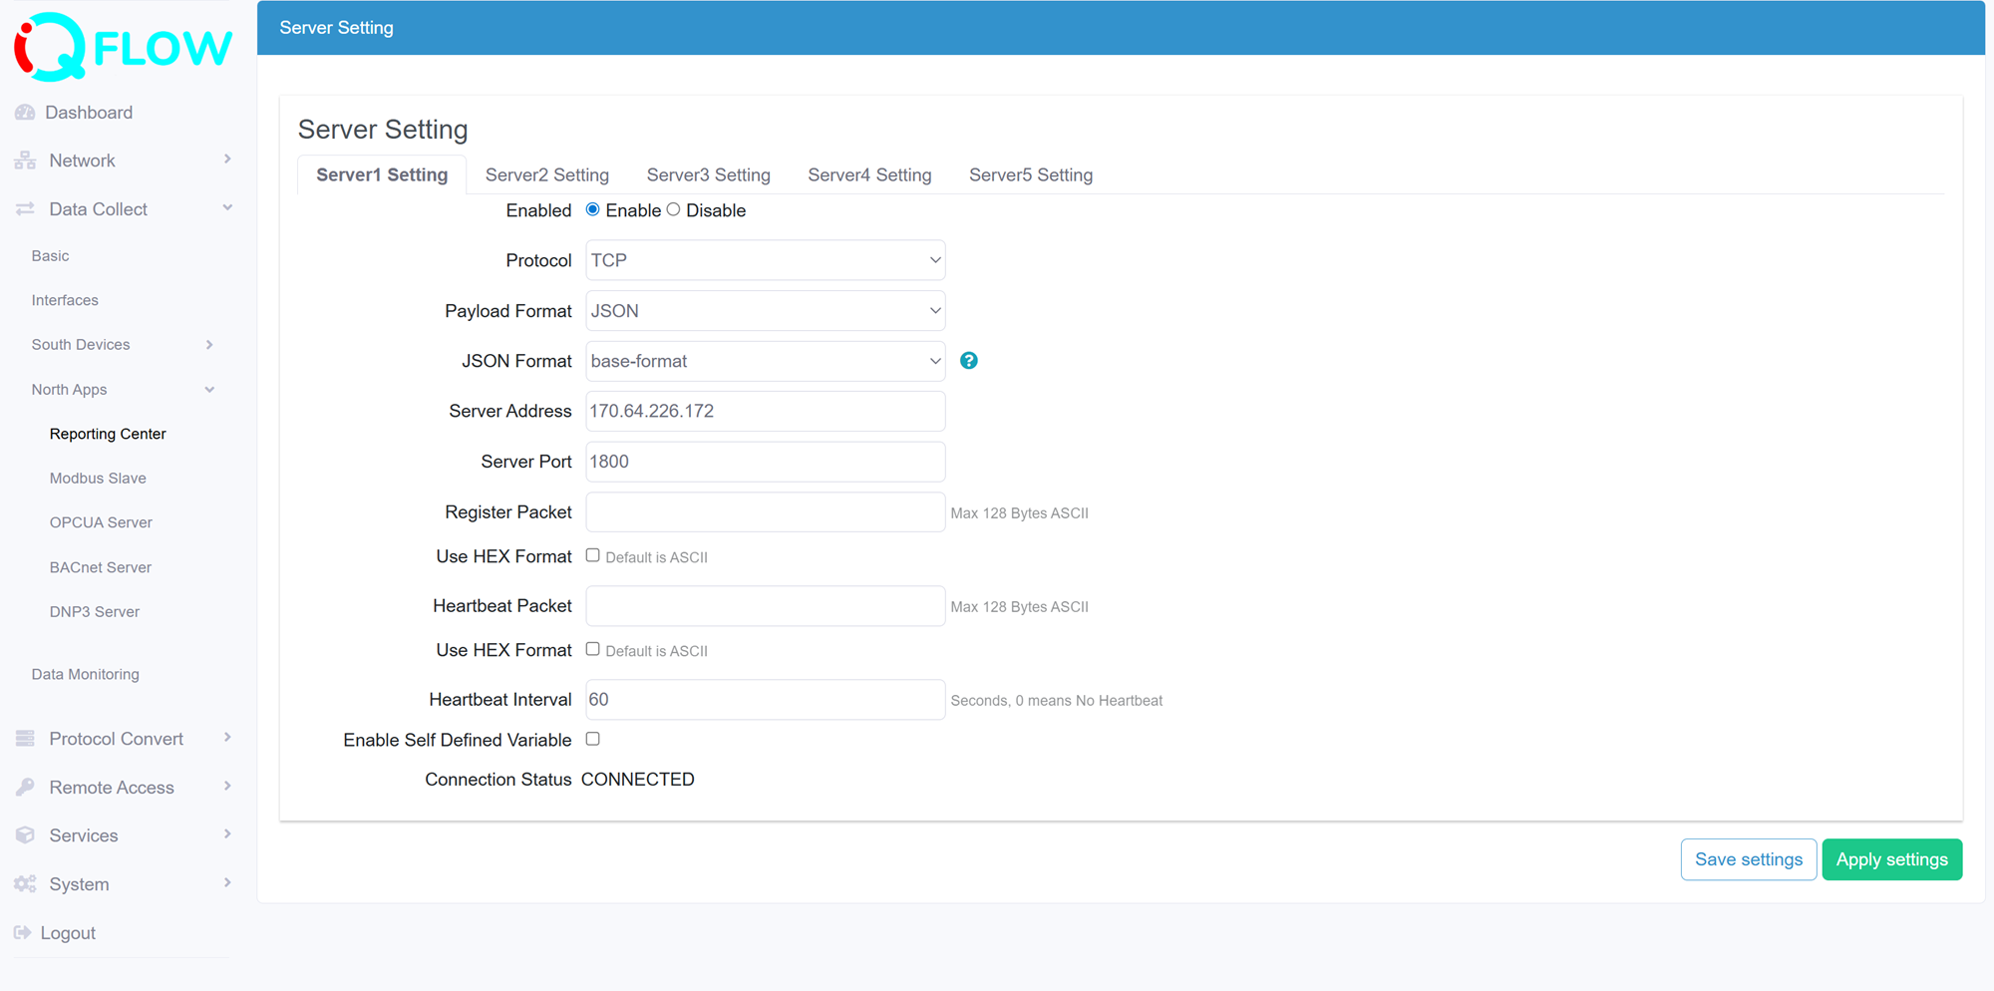
Task: Open the Payload Format dropdown
Action: (764, 310)
